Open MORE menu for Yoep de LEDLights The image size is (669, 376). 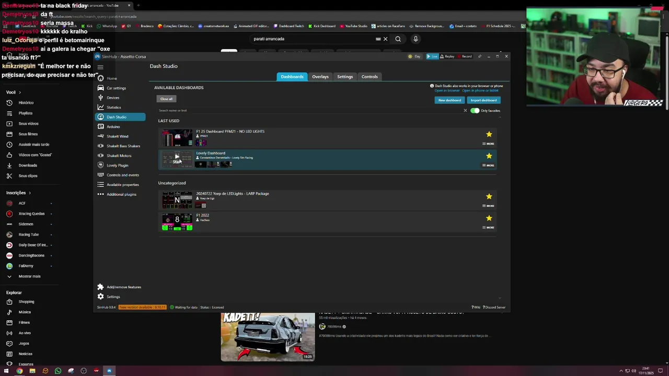[488, 206]
